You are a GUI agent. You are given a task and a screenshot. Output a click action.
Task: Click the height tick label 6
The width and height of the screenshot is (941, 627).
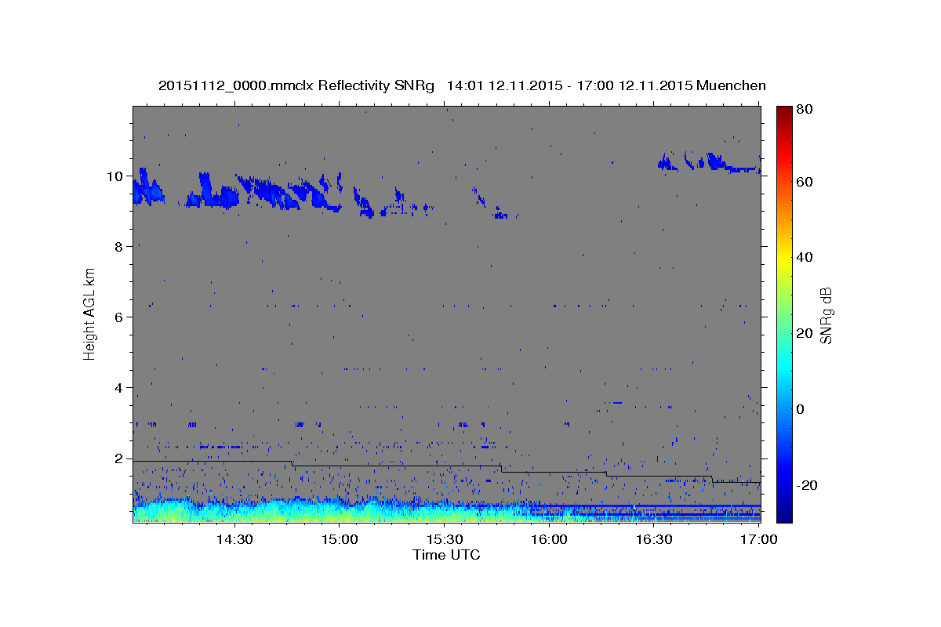[x=118, y=317]
